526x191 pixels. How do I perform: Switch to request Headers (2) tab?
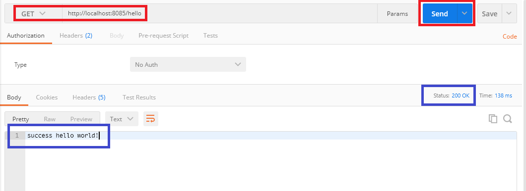coord(76,36)
